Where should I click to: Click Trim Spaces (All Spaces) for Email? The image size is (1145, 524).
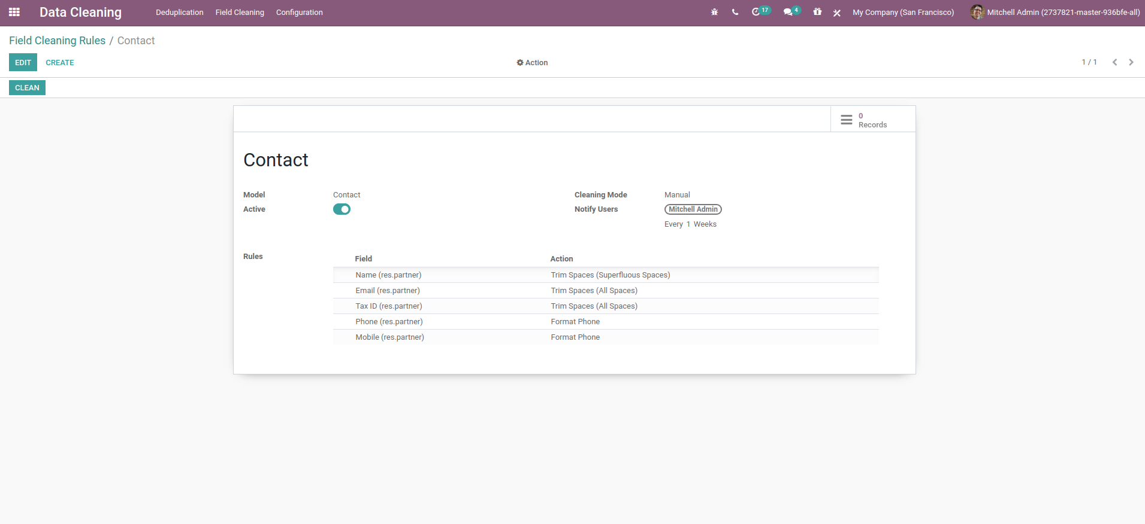point(594,291)
